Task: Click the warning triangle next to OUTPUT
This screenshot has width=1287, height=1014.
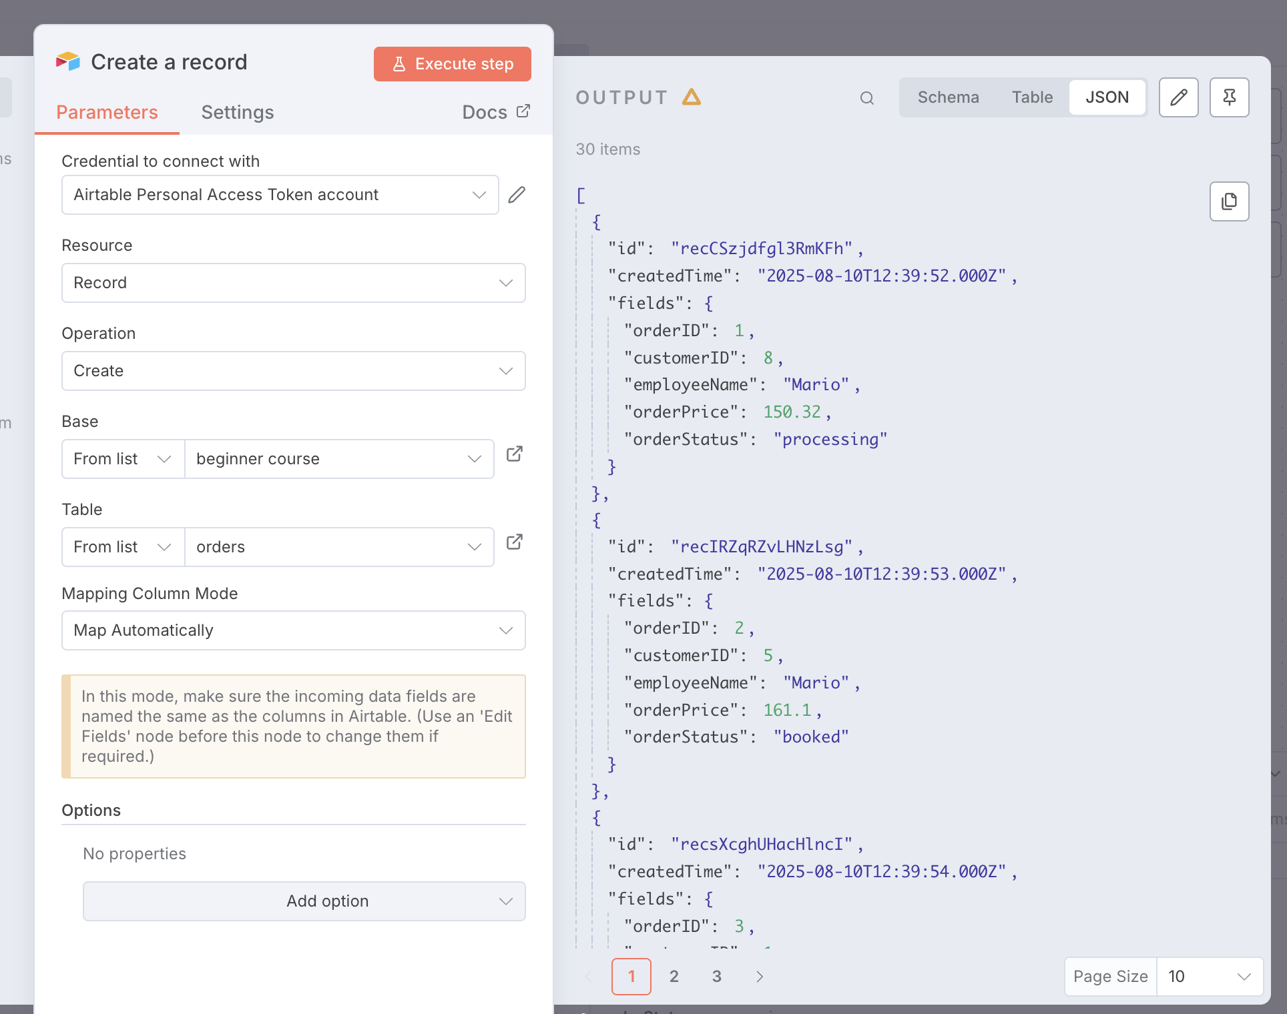Action: [x=692, y=97]
